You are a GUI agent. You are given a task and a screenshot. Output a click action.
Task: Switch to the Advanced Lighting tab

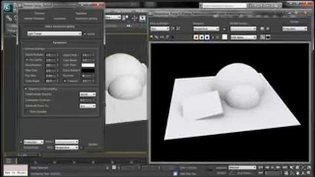click(x=86, y=19)
